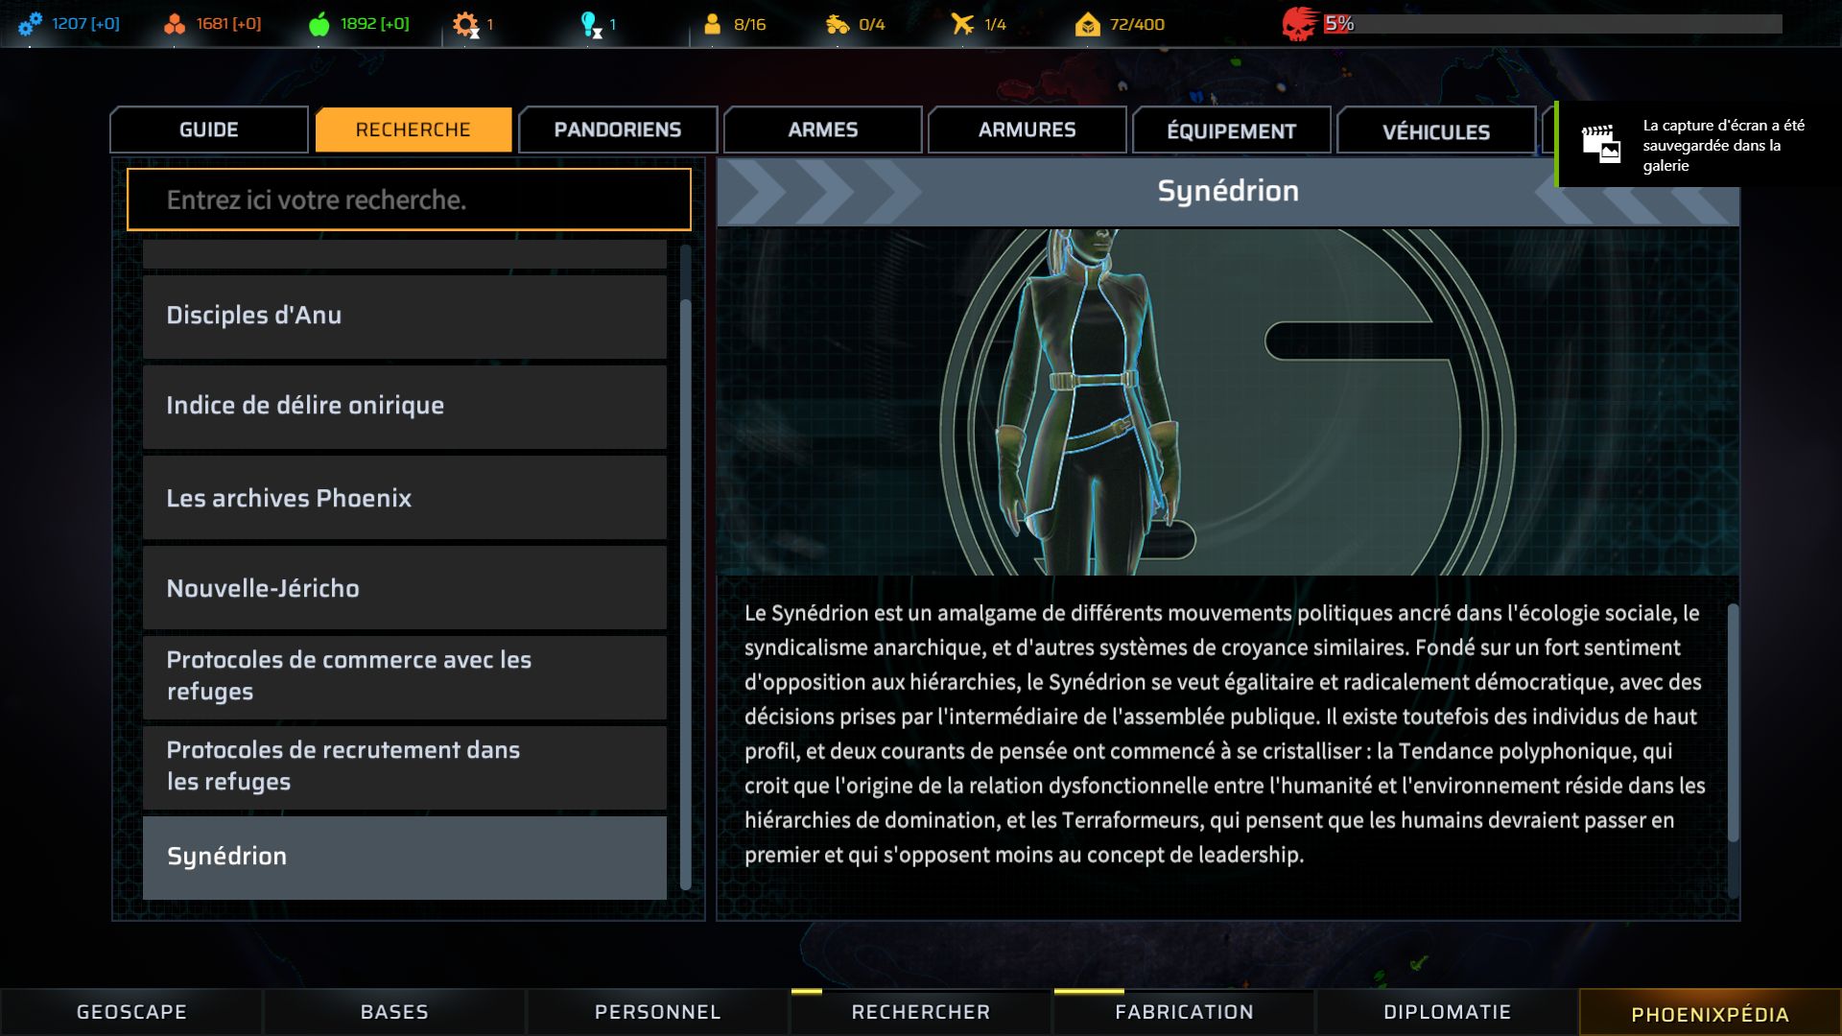Open the GEOSCAPE view

pos(131,1012)
